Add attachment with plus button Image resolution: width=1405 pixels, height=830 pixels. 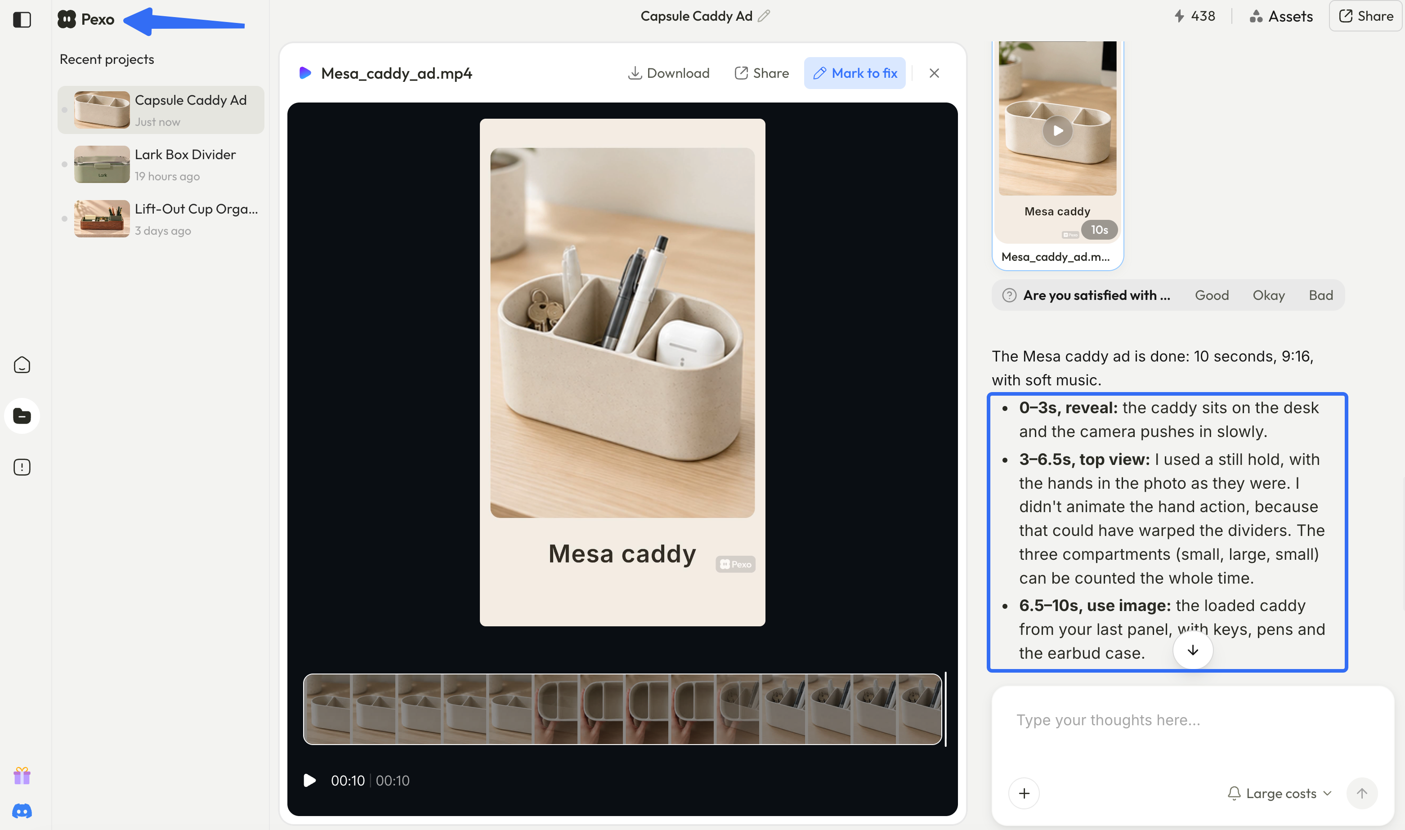(1024, 793)
